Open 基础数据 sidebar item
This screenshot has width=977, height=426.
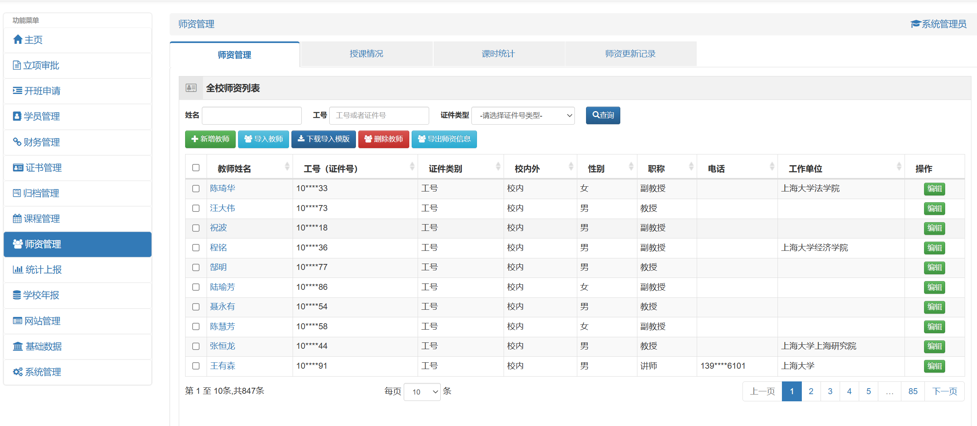pyautogui.click(x=78, y=346)
